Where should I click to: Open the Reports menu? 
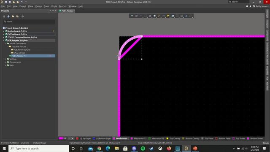pyautogui.click(x=63, y=6)
